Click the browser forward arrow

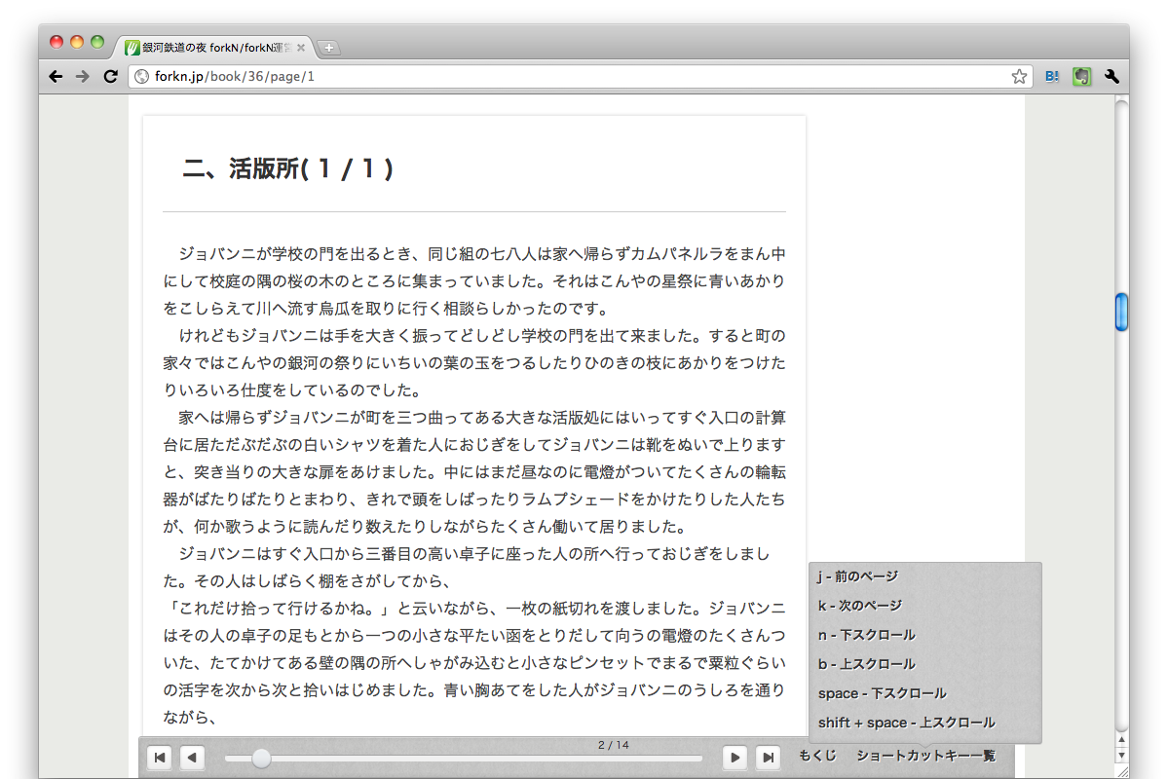coord(83,77)
